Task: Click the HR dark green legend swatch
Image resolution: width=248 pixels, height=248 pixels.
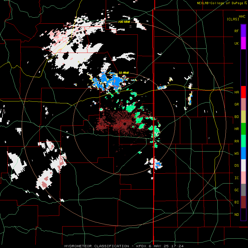Action: [x=243, y=129]
